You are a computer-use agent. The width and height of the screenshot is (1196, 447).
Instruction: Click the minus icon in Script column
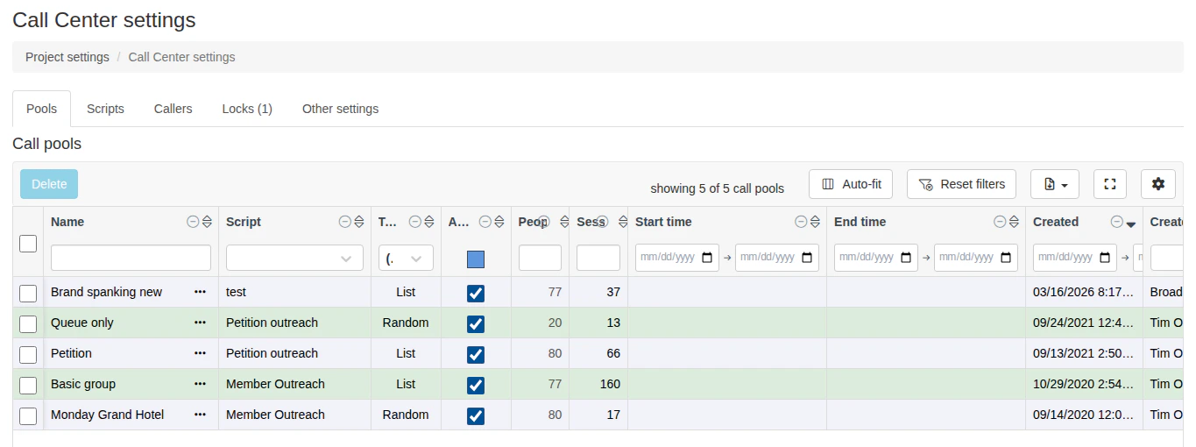coord(345,222)
